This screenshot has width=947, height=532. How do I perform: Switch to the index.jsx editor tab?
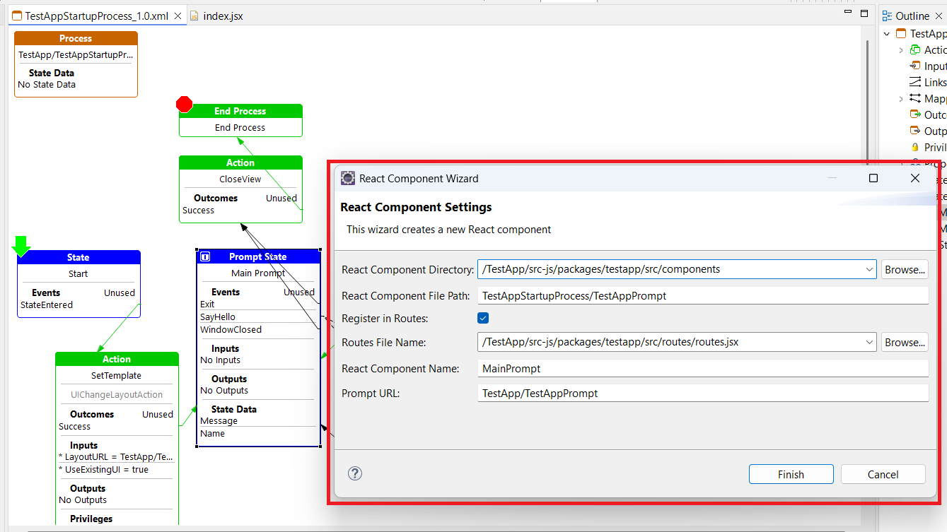point(216,16)
